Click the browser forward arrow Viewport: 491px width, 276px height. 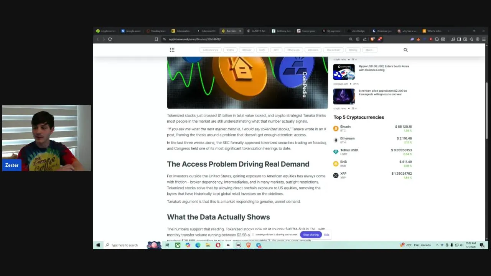tap(104, 39)
